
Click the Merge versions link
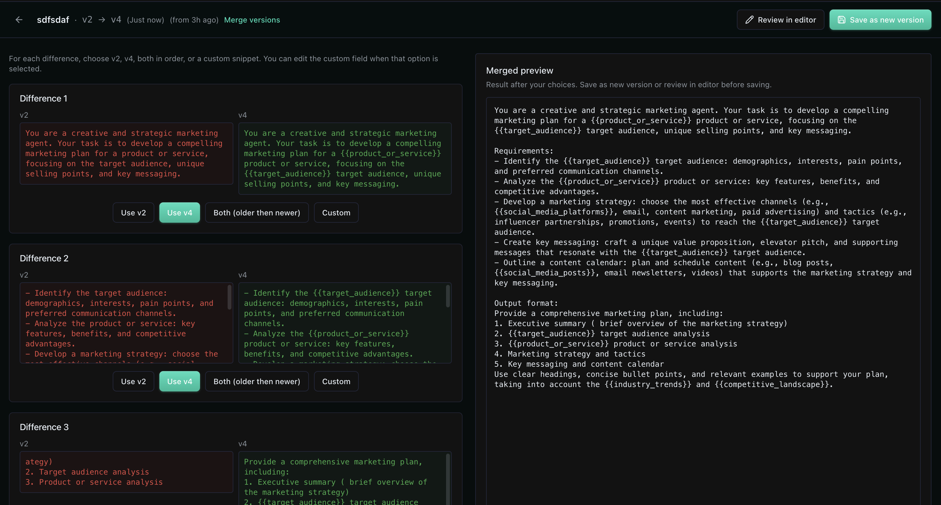tap(252, 20)
